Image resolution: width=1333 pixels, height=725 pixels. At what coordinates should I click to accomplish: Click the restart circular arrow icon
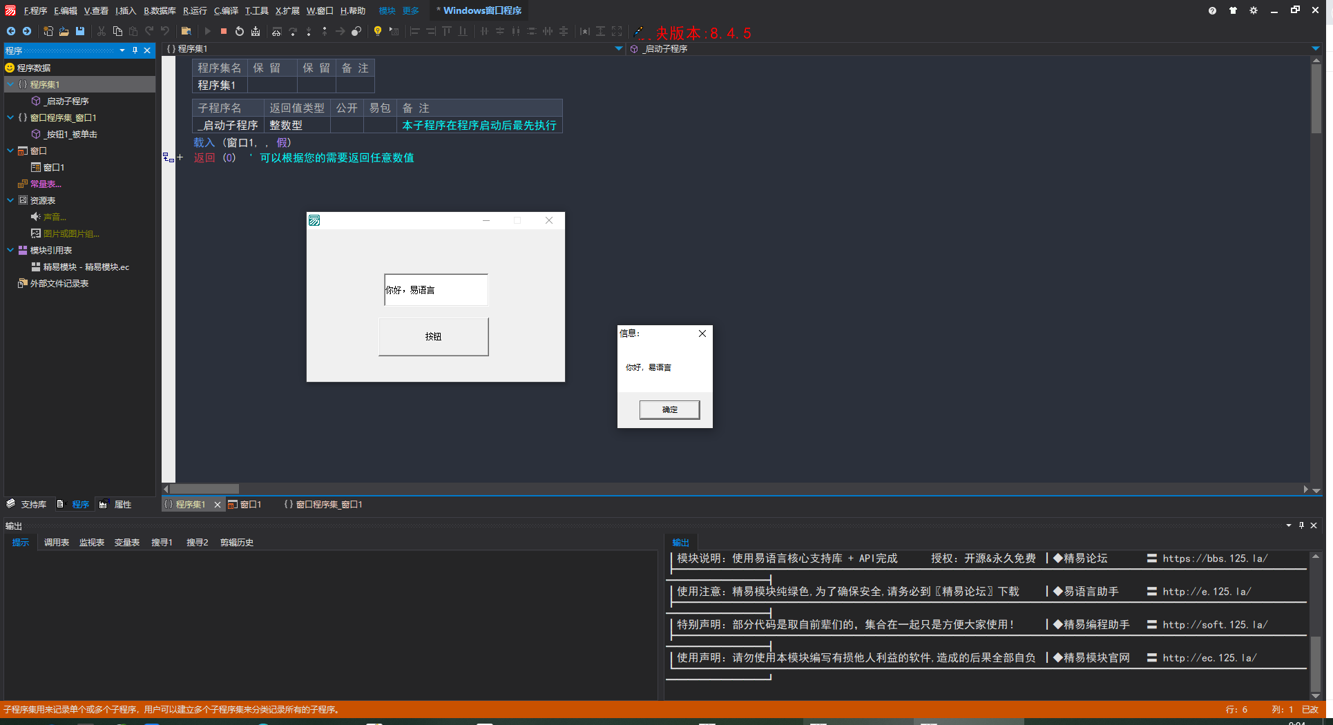[240, 31]
